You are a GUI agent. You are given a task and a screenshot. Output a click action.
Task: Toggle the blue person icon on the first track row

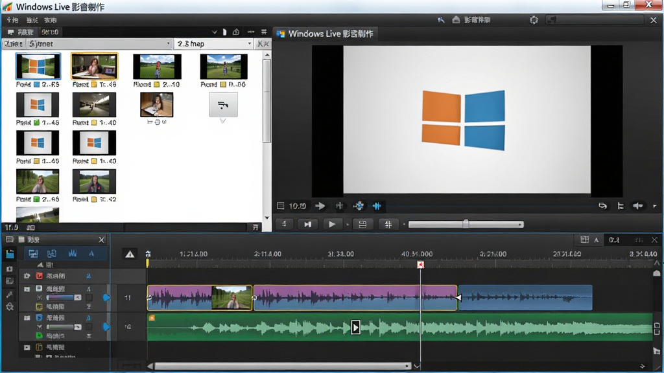coord(88,276)
